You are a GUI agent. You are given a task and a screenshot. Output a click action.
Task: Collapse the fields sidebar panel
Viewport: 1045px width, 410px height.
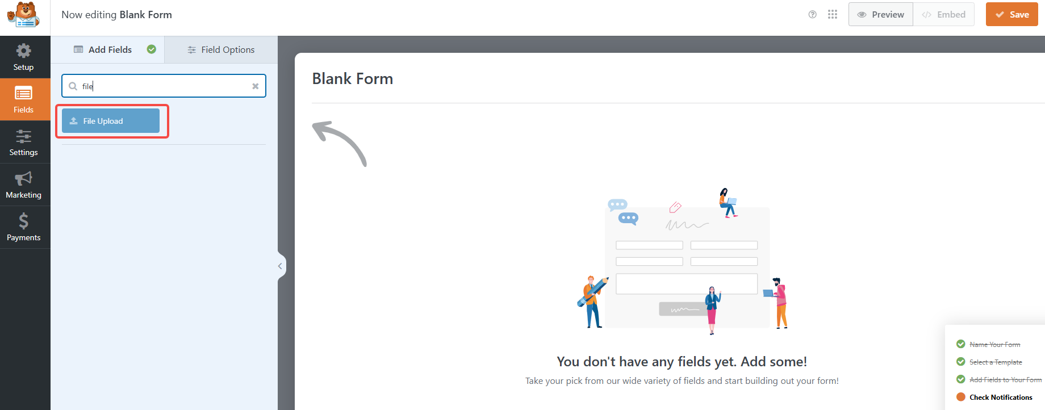(280, 266)
